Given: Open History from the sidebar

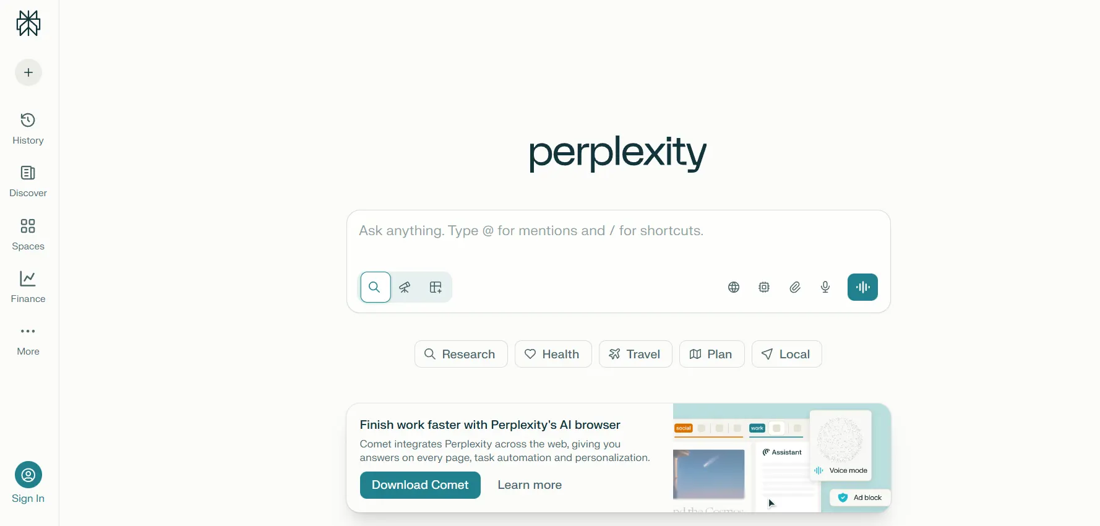Looking at the screenshot, I should tap(27, 129).
